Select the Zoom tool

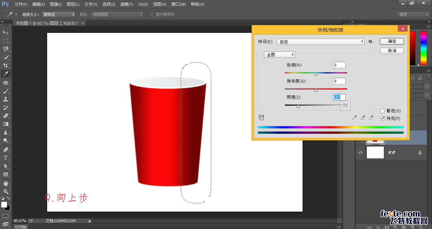pos(6,192)
